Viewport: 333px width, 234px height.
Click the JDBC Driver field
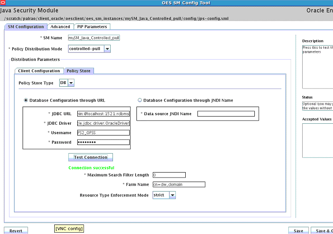tap(103, 123)
